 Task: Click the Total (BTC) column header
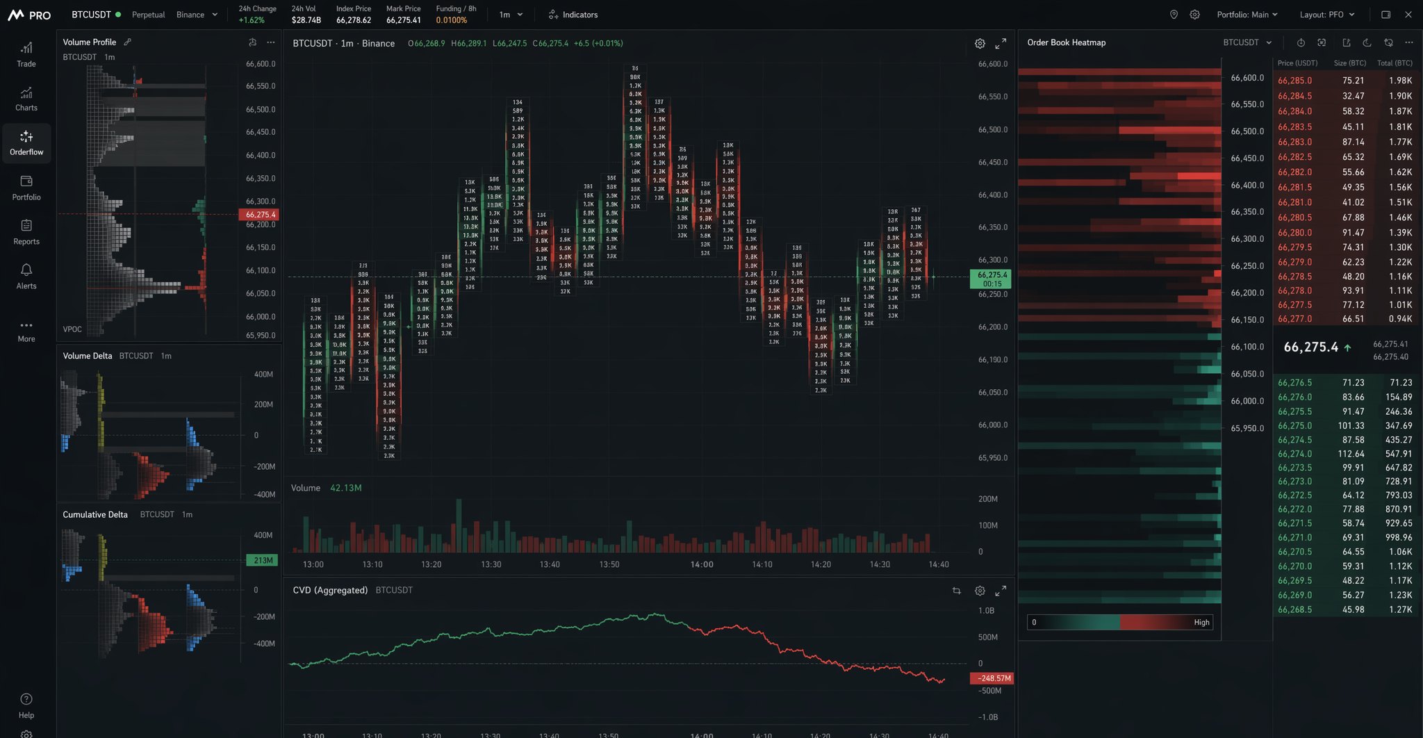pos(1395,63)
